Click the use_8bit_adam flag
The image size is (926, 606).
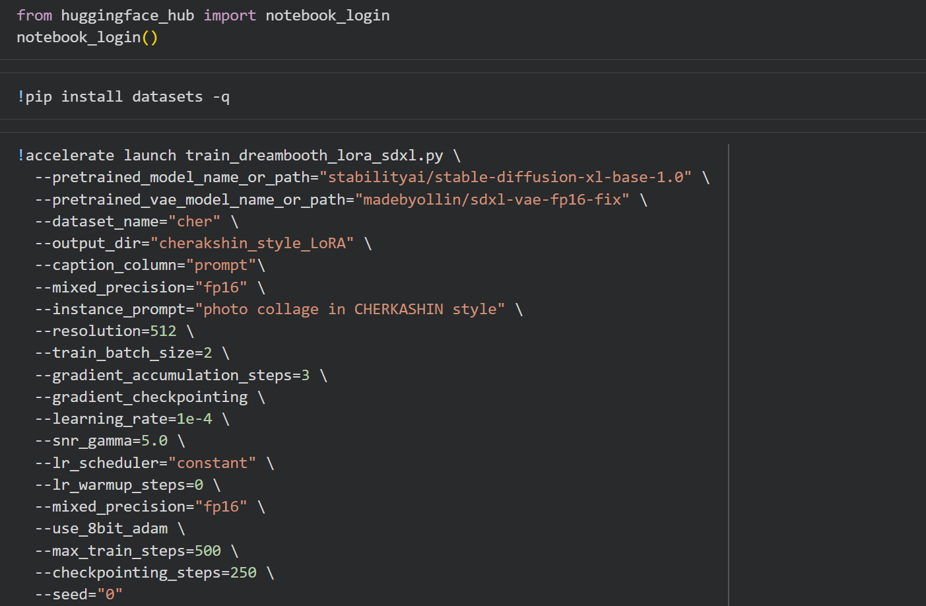pyautogui.click(x=110, y=529)
